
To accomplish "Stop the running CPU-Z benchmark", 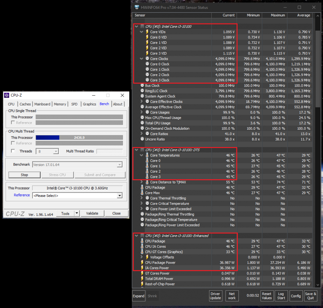I will [x=24, y=175].
